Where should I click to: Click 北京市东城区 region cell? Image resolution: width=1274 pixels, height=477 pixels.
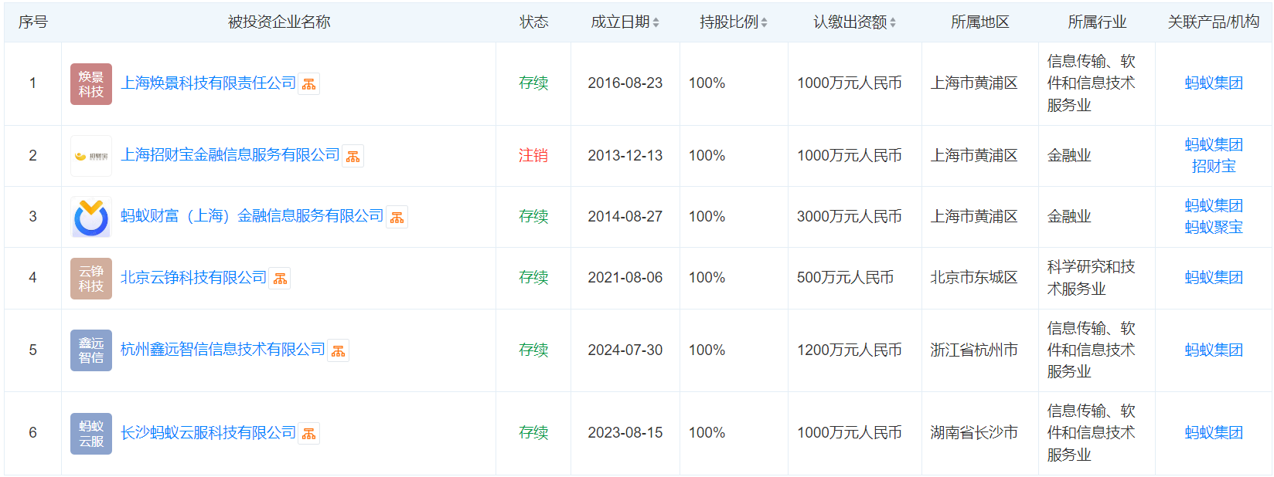coord(974,278)
